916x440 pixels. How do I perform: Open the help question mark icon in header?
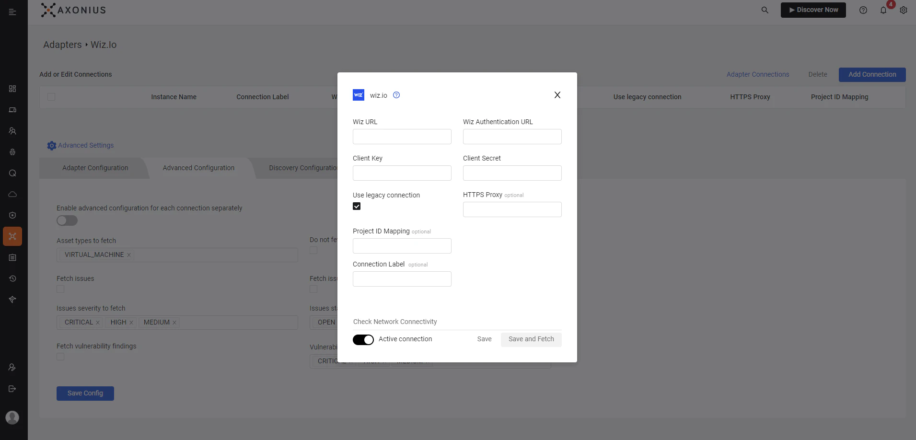coord(863,10)
